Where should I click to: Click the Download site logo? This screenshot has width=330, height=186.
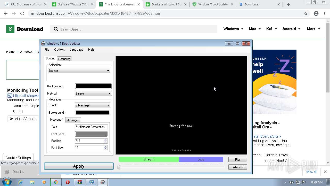pos(25,29)
